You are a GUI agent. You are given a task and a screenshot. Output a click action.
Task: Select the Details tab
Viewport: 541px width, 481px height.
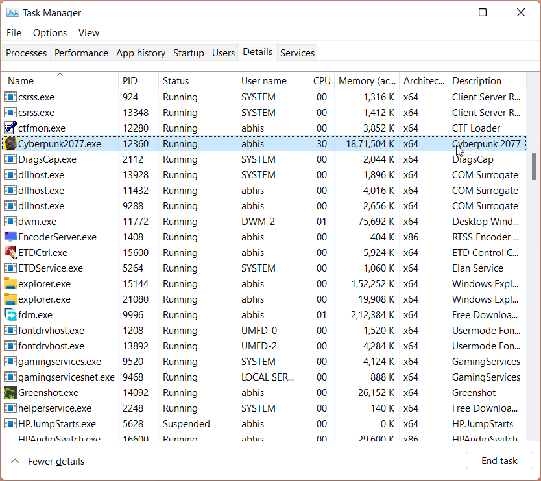tap(258, 52)
